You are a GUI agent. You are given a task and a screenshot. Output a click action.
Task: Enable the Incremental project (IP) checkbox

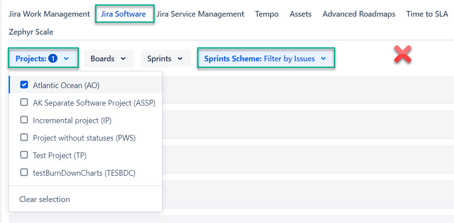tap(25, 120)
